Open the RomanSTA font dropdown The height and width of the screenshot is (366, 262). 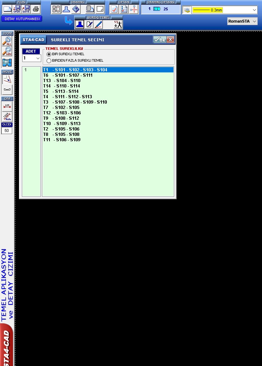[x=254, y=22]
